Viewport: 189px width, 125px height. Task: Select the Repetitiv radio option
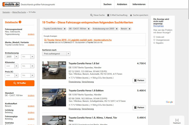tap(154, 43)
